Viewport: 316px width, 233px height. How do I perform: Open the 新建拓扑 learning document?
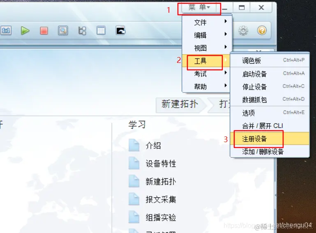[161, 182]
